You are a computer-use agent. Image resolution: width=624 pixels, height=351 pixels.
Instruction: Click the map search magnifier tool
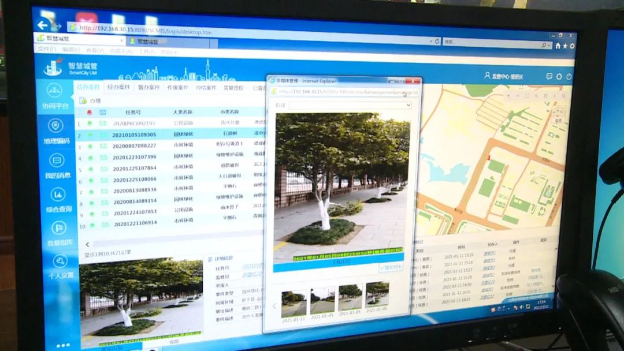pyautogui.click(x=563, y=96)
